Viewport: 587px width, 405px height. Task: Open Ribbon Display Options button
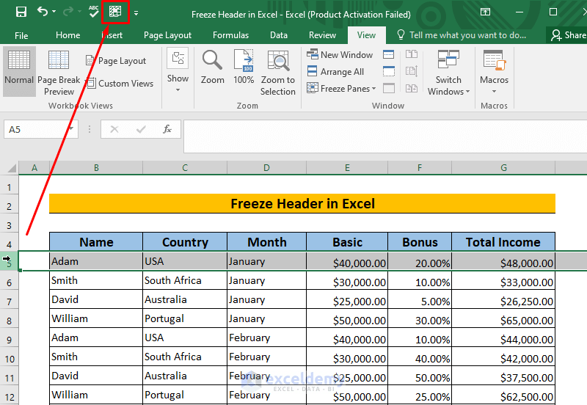(485, 12)
